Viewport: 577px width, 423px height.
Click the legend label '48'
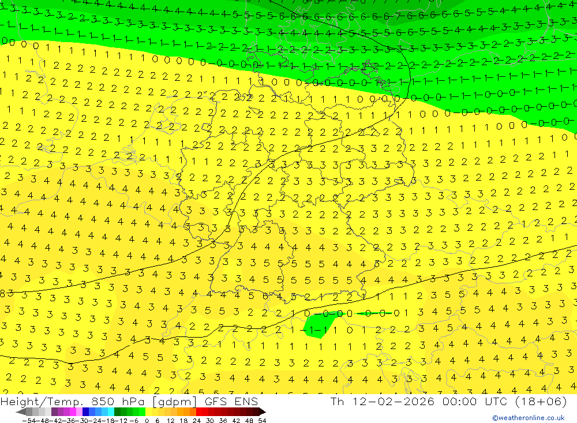point(249,421)
